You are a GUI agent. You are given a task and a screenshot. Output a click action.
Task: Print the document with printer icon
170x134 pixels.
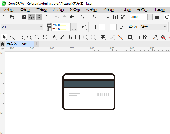47,17
